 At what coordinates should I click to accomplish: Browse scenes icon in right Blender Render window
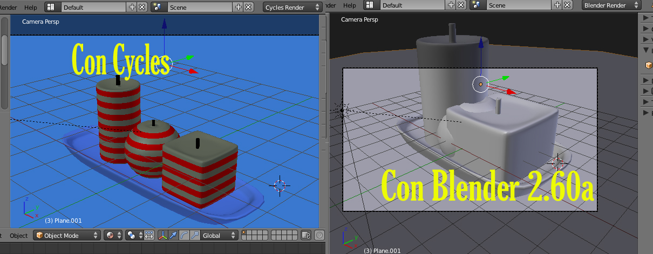[x=478, y=5]
